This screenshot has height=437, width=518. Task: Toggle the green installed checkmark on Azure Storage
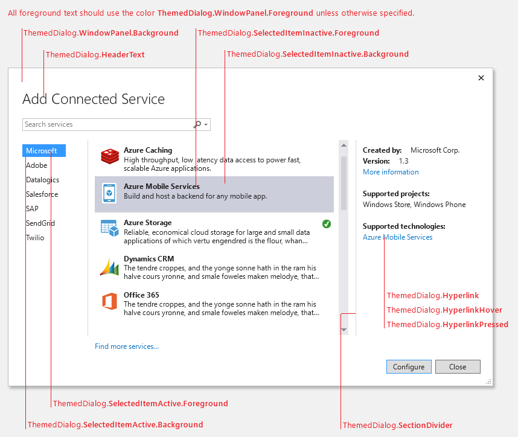[327, 224]
